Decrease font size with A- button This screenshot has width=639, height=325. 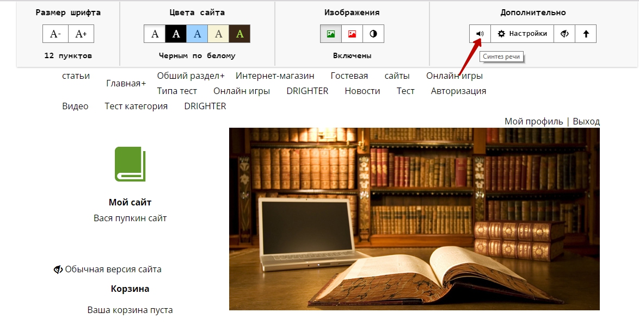tap(56, 34)
